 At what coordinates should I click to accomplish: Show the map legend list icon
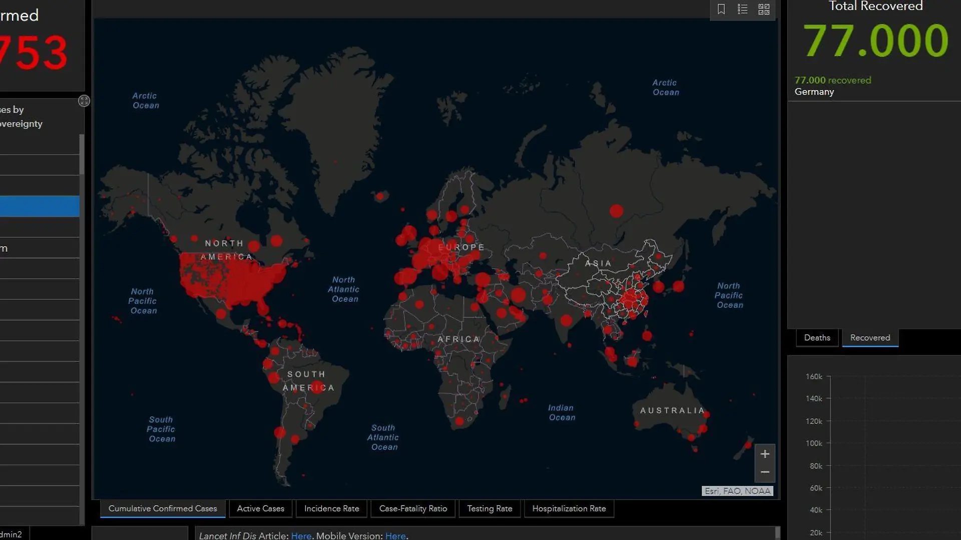tap(742, 9)
